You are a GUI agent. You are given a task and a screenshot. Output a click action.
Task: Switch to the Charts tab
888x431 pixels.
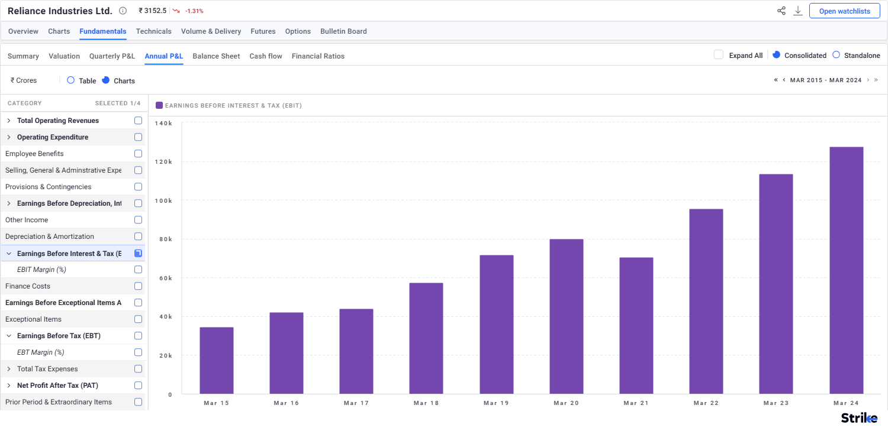coord(59,31)
